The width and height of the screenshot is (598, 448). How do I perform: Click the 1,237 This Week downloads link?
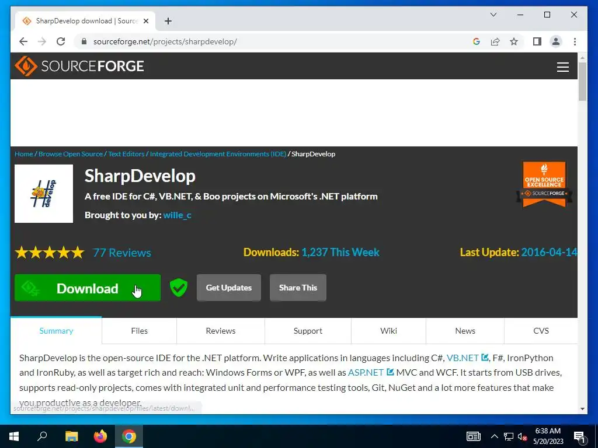[340, 252]
